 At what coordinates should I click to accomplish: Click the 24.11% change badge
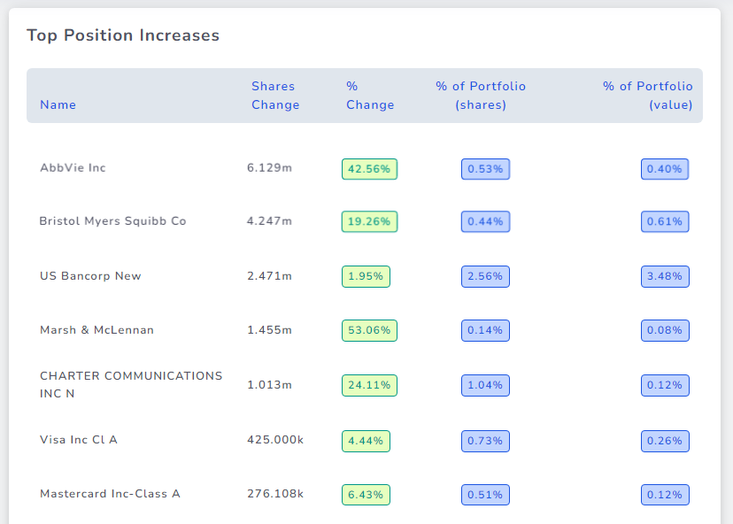(x=369, y=385)
